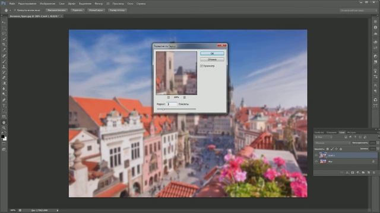Select the Gradient tool
380x213 pixels.
click(4, 83)
